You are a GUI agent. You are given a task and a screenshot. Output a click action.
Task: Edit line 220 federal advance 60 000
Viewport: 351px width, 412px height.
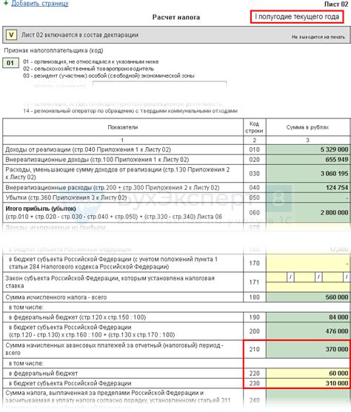pyautogui.click(x=308, y=373)
